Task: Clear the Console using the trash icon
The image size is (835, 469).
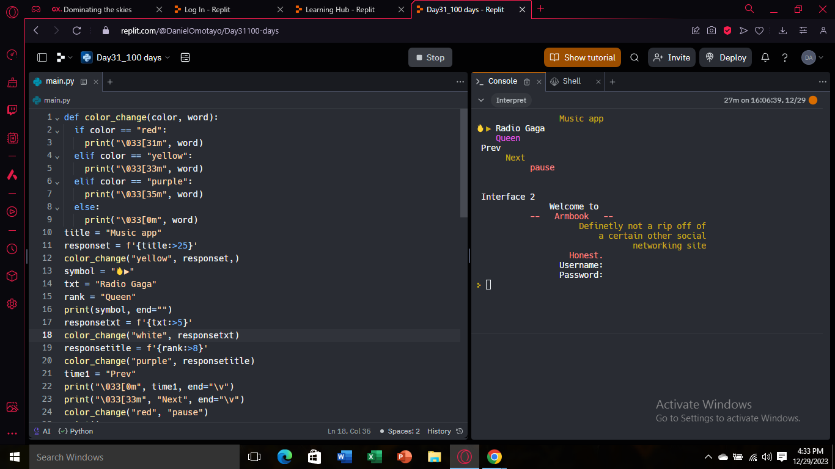Action: tap(526, 81)
